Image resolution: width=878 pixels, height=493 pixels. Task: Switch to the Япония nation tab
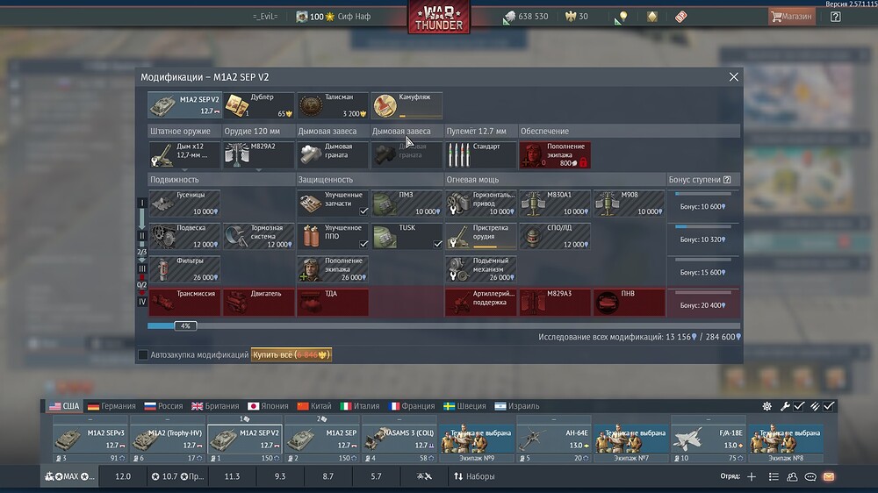[x=268, y=406]
